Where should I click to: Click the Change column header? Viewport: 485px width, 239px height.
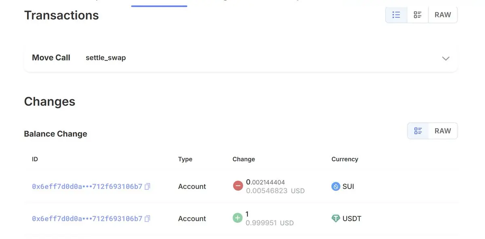tap(244, 159)
